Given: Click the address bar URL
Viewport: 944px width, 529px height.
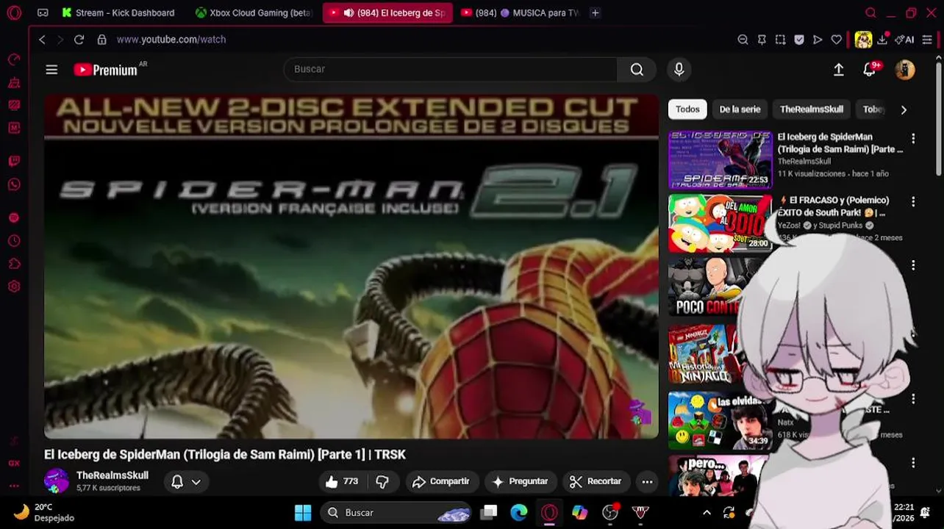Looking at the screenshot, I should pyautogui.click(x=171, y=40).
